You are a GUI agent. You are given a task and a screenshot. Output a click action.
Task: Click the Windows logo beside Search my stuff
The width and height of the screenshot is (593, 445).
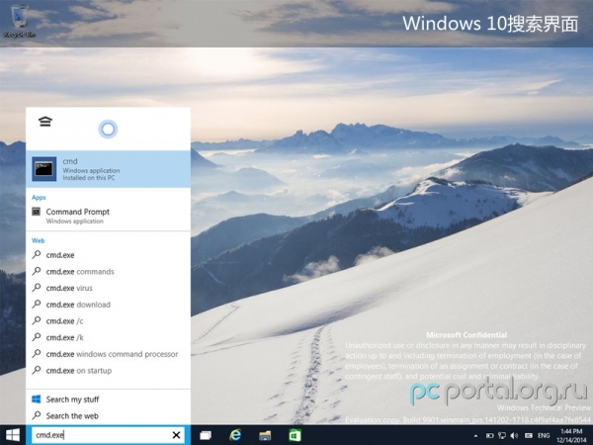click(37, 399)
